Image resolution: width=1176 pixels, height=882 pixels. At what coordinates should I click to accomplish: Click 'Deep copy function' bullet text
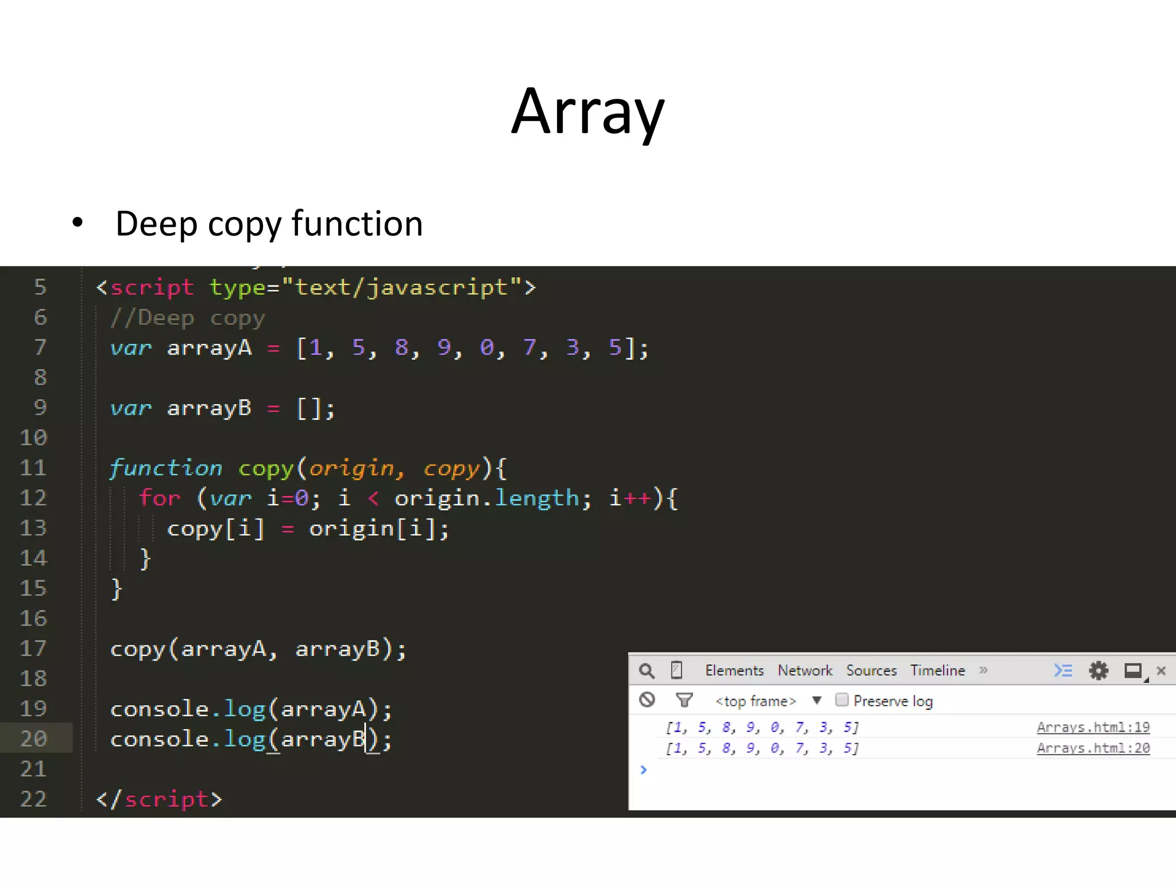point(269,223)
